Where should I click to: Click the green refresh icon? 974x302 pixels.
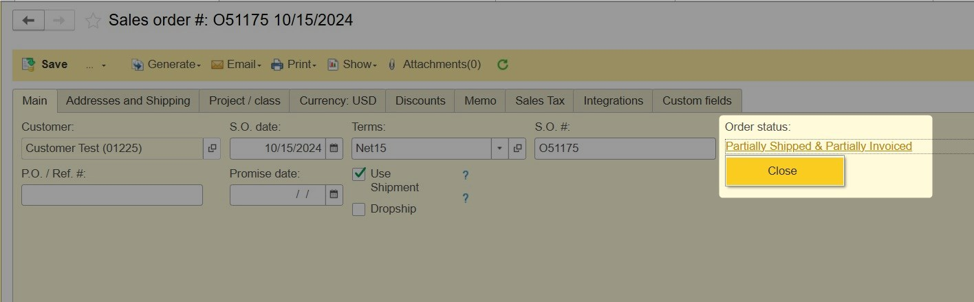pos(503,65)
